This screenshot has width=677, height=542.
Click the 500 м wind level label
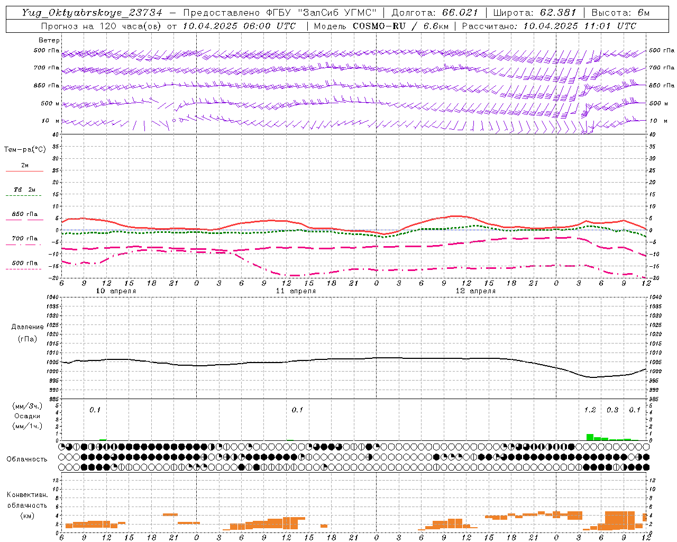[x=50, y=103]
